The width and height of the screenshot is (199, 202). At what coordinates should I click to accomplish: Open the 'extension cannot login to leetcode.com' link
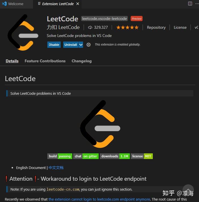99,199
